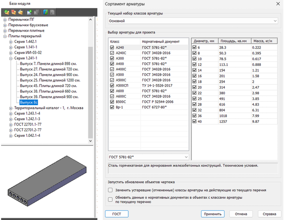284x220 pixels.
Task: Click the gray document icon in module toolbar
Action: (x=52, y=12)
